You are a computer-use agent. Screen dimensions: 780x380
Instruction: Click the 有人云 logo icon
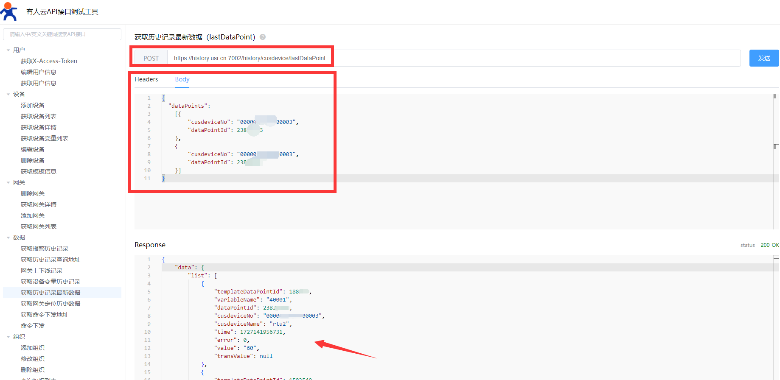pyautogui.click(x=9, y=11)
